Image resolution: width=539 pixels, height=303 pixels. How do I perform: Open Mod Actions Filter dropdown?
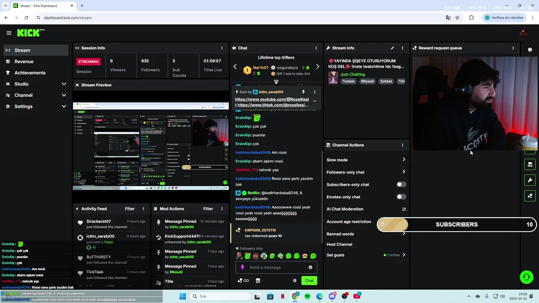coord(208,209)
